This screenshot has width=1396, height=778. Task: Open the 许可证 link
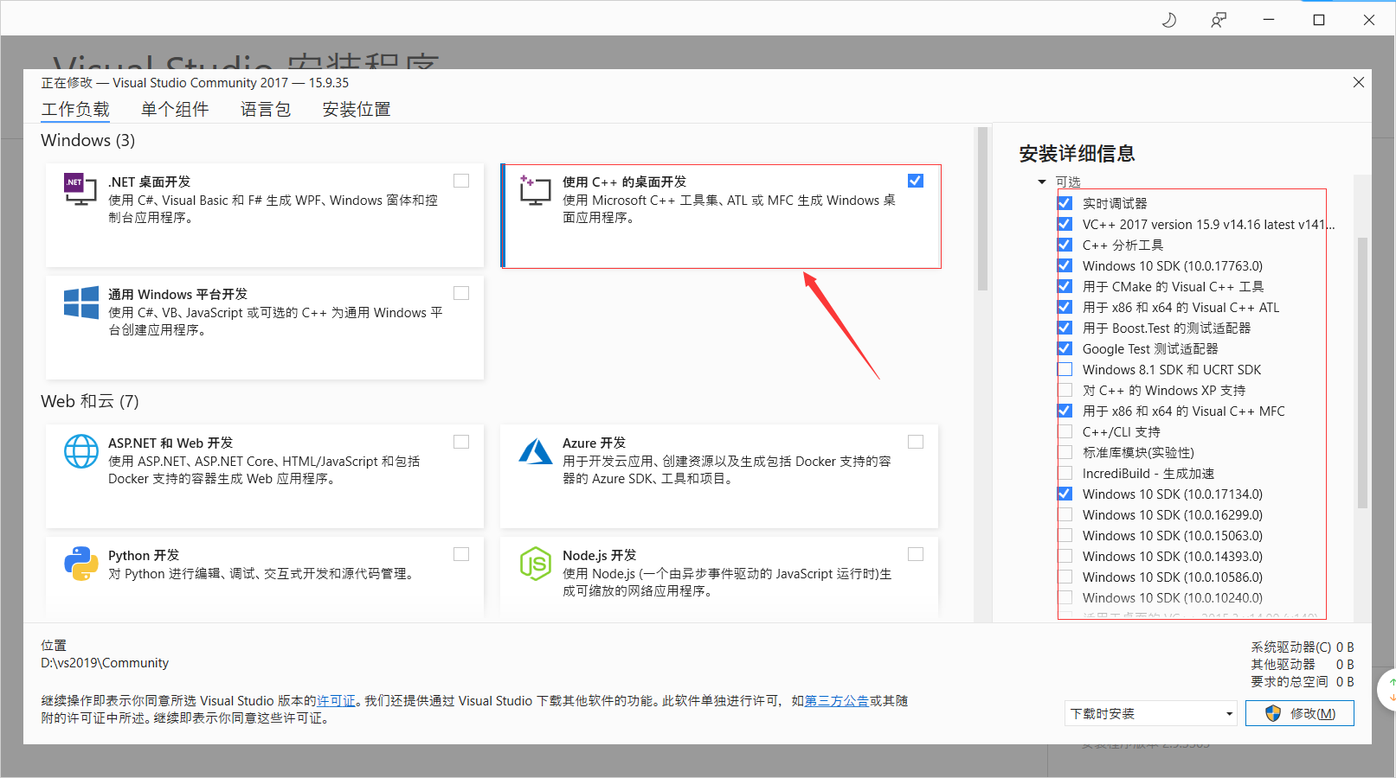pos(336,701)
